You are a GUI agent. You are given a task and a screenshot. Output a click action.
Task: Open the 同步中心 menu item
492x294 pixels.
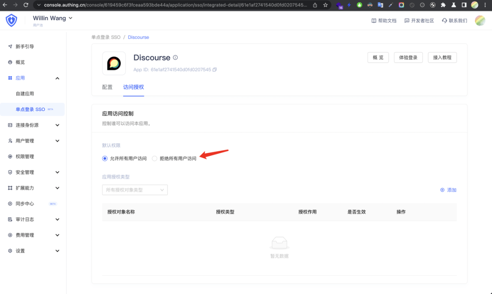[25, 204]
